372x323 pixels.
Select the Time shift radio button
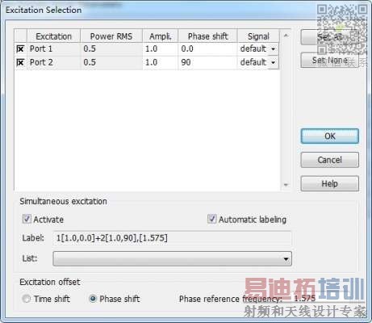point(26,299)
